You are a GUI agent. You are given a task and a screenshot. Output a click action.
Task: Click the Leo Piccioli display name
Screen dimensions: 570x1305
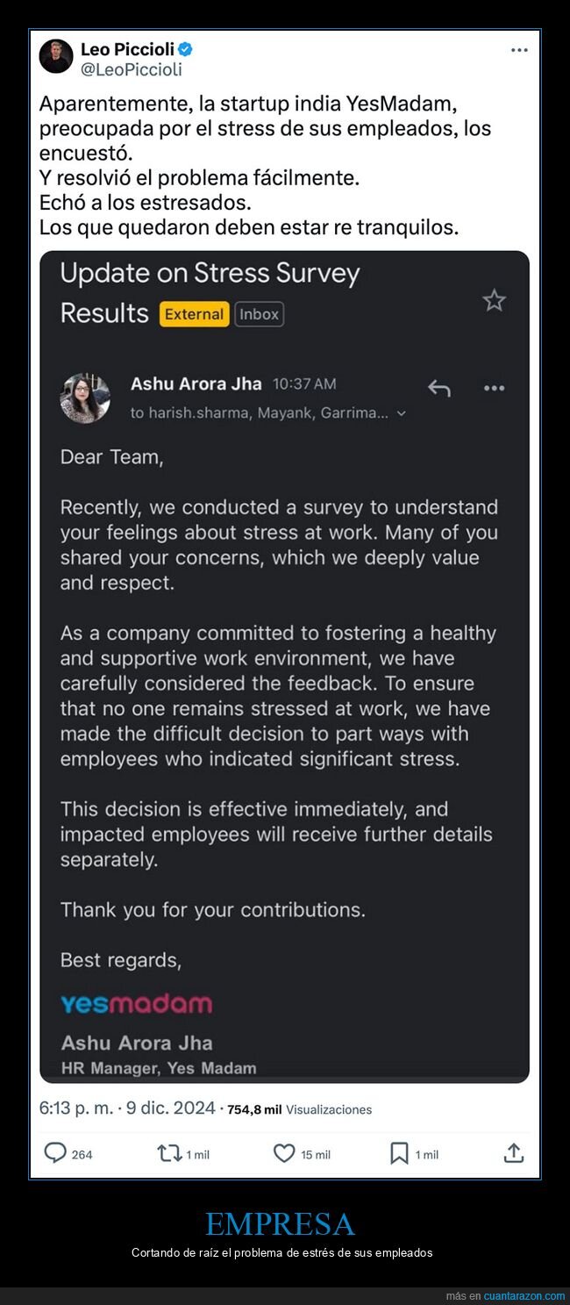click(127, 49)
